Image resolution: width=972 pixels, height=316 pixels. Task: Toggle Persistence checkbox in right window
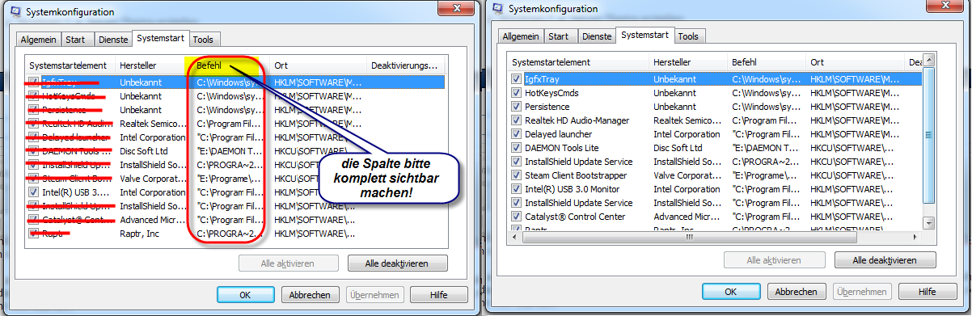pos(516,107)
